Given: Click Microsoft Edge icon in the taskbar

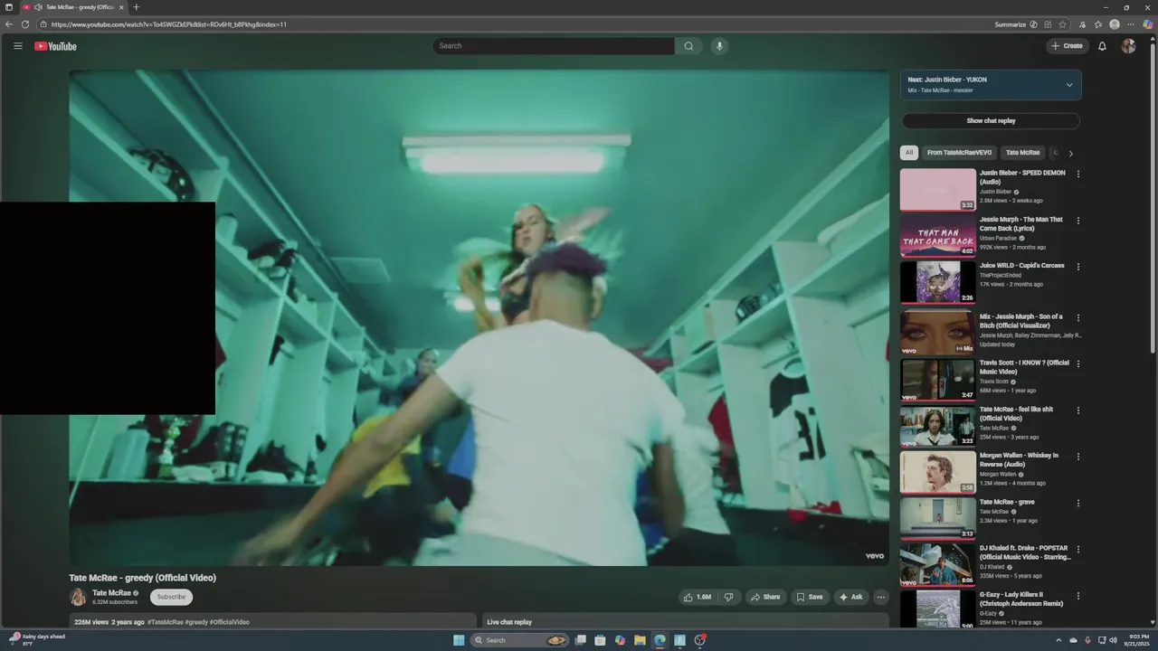Looking at the screenshot, I should point(660,640).
